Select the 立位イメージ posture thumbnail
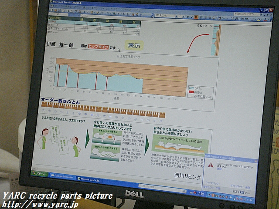279x209 pixels. pyautogui.click(x=216, y=40)
